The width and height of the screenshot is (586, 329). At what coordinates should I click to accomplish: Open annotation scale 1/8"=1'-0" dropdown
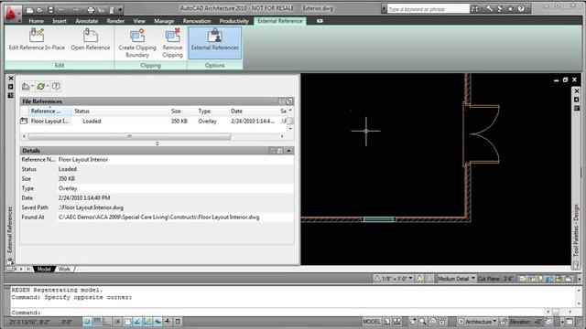pos(394,278)
